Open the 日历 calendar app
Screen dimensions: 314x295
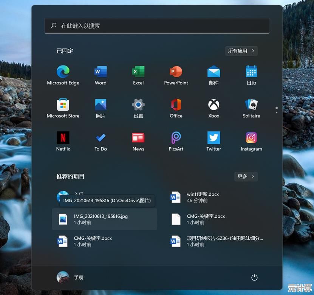(x=251, y=75)
